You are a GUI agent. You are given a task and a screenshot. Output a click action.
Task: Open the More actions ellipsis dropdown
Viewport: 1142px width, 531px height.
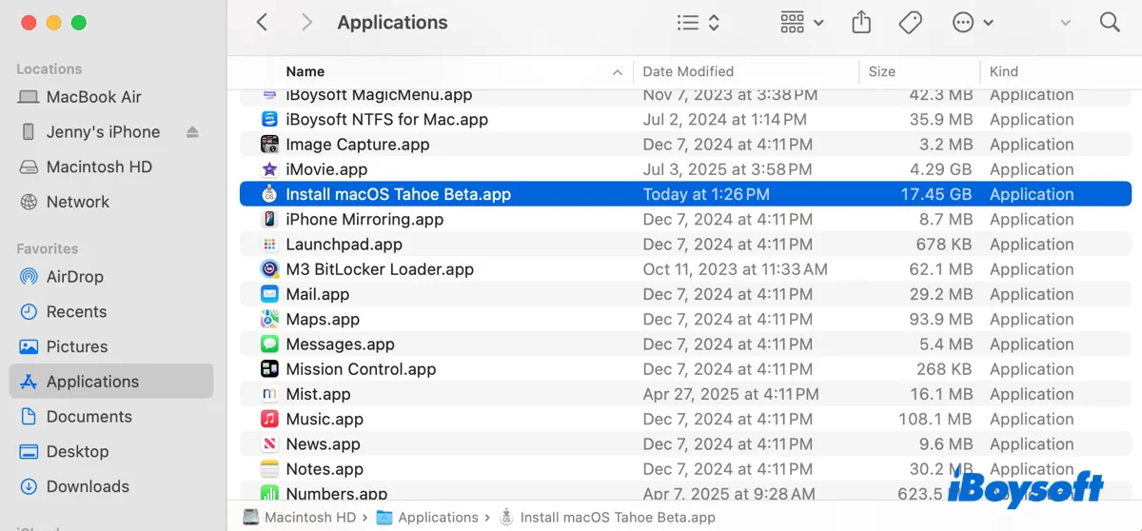click(x=973, y=23)
